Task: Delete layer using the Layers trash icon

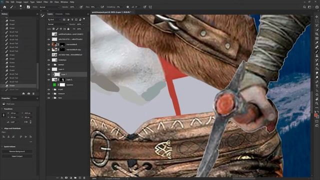Action: (x=84, y=178)
